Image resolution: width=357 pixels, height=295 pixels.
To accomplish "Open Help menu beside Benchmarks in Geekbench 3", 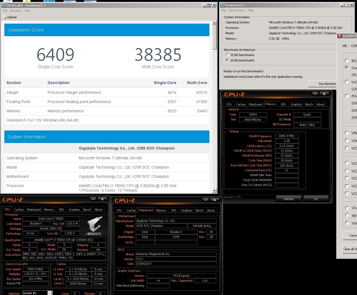I will tap(250, 10).
